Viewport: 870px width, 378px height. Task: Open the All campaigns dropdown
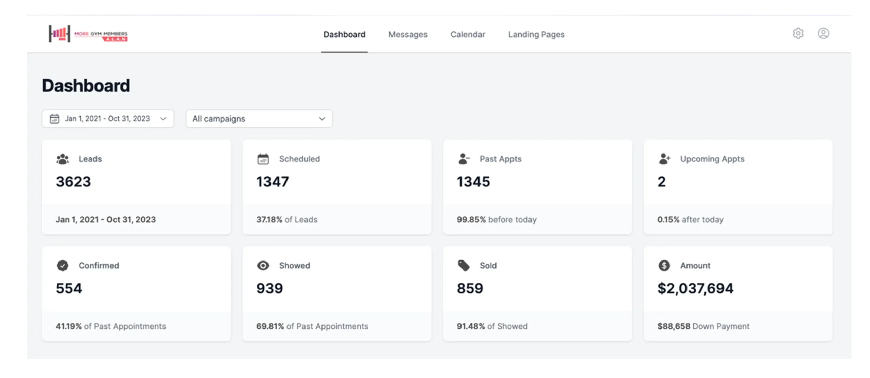click(259, 119)
